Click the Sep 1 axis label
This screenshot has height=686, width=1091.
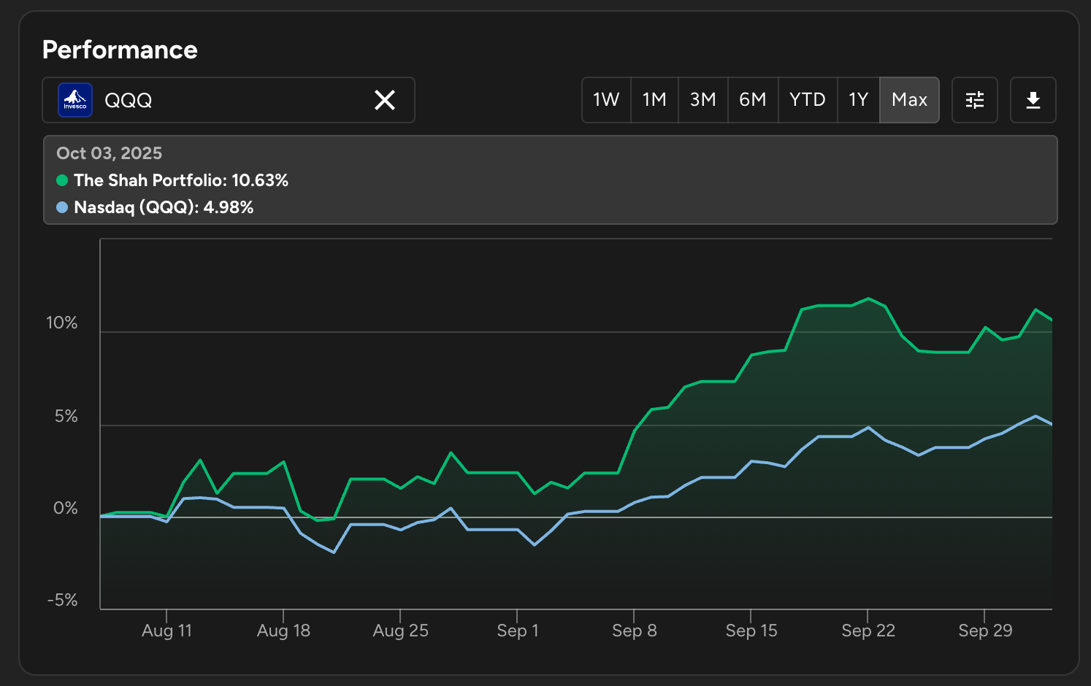pos(518,631)
